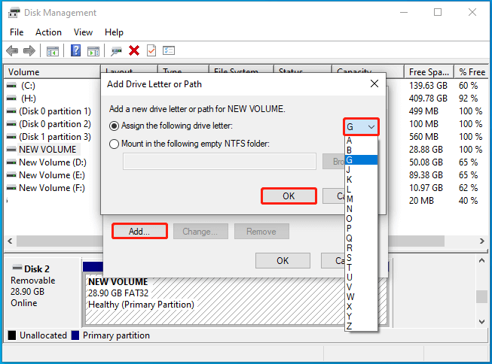Click the greyed Change... button

point(200,232)
